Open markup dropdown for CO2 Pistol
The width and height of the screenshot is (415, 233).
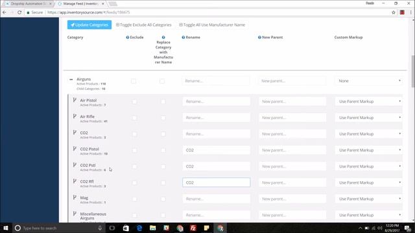click(369, 150)
